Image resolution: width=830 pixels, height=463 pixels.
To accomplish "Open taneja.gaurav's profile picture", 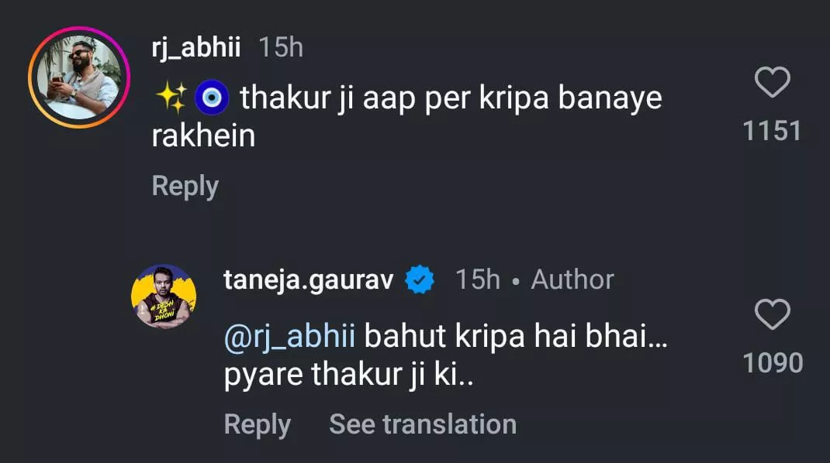I will [x=164, y=297].
